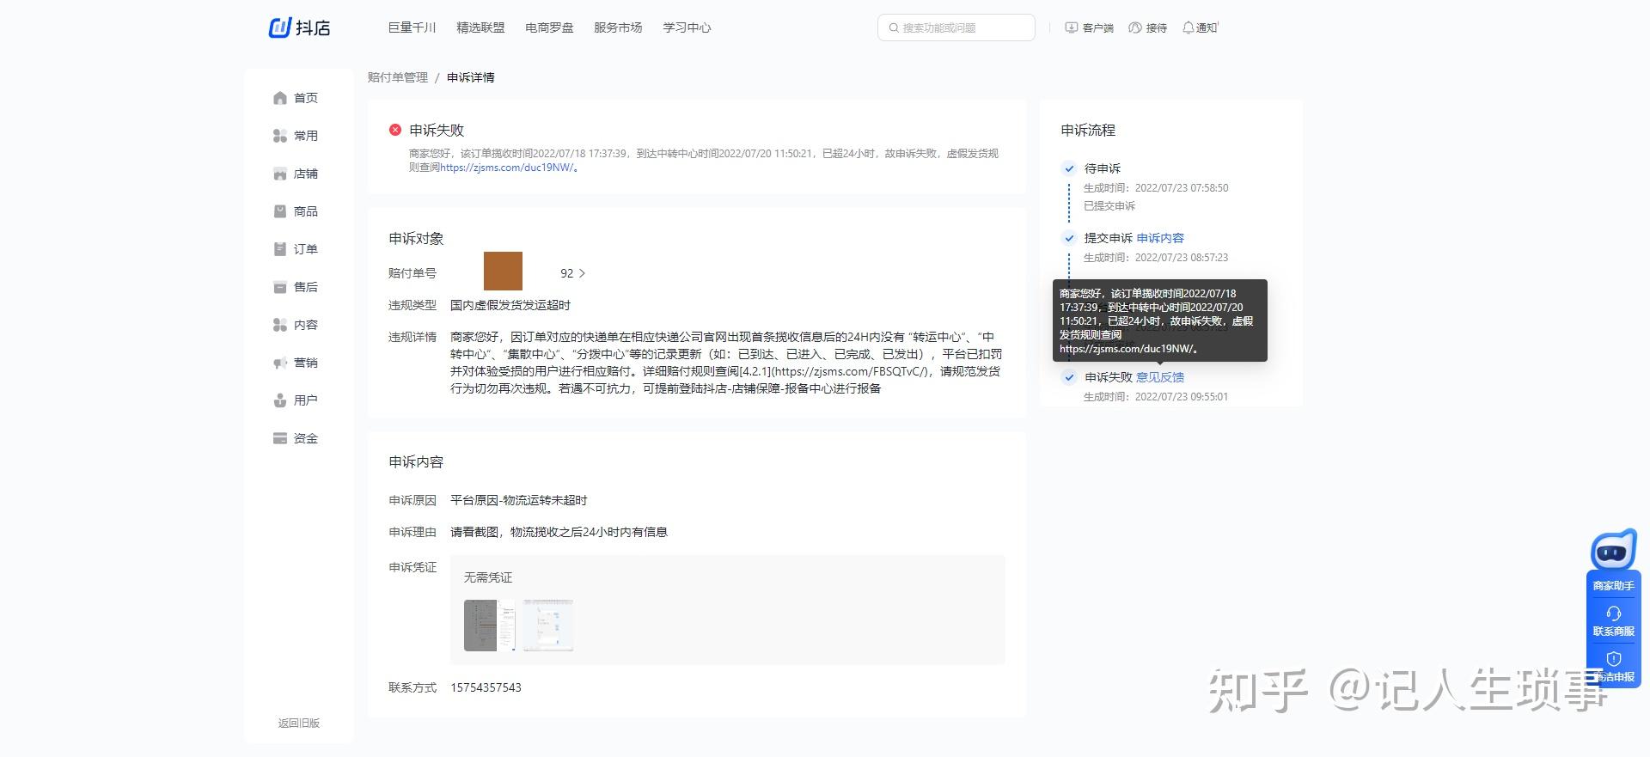Click the 已提交申诉 status text

[x=1109, y=206]
